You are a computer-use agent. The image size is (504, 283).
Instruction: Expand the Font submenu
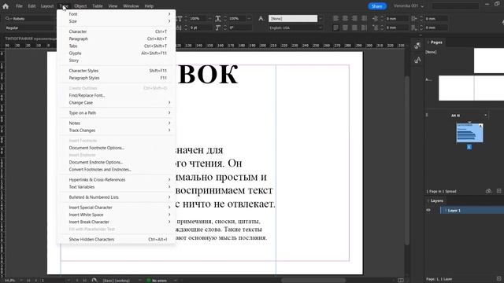[117, 14]
